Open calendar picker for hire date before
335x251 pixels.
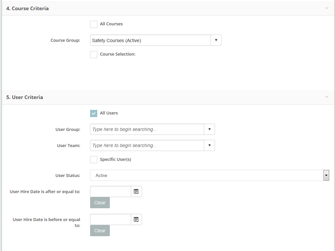[136, 219]
